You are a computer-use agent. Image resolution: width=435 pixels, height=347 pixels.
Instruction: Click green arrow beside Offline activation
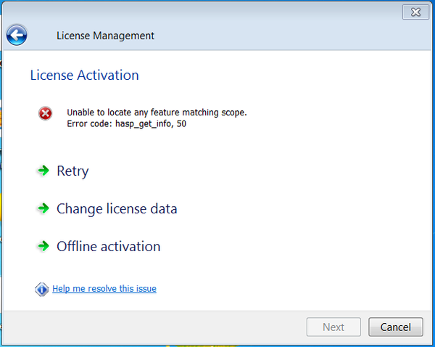tap(43, 246)
